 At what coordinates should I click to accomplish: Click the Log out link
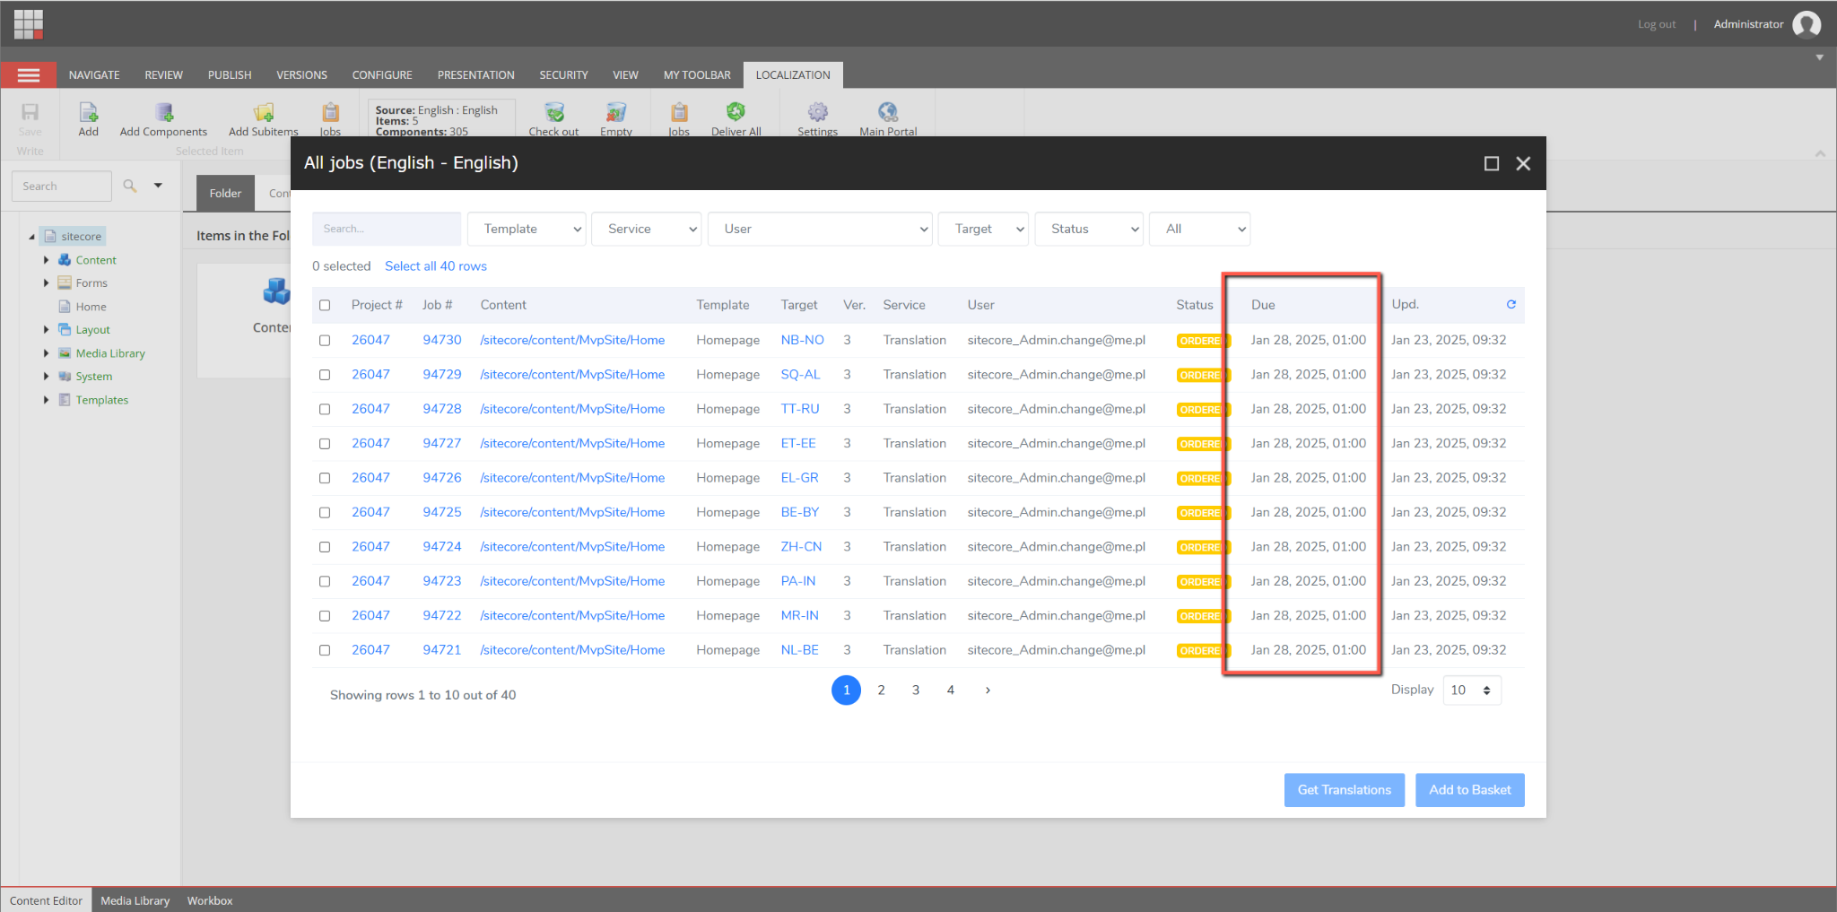1657,24
